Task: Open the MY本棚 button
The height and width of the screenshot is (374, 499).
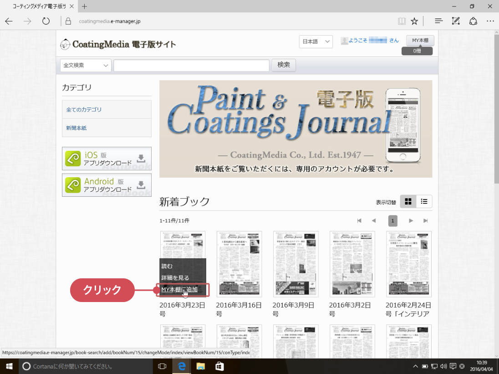Action: pos(420,41)
